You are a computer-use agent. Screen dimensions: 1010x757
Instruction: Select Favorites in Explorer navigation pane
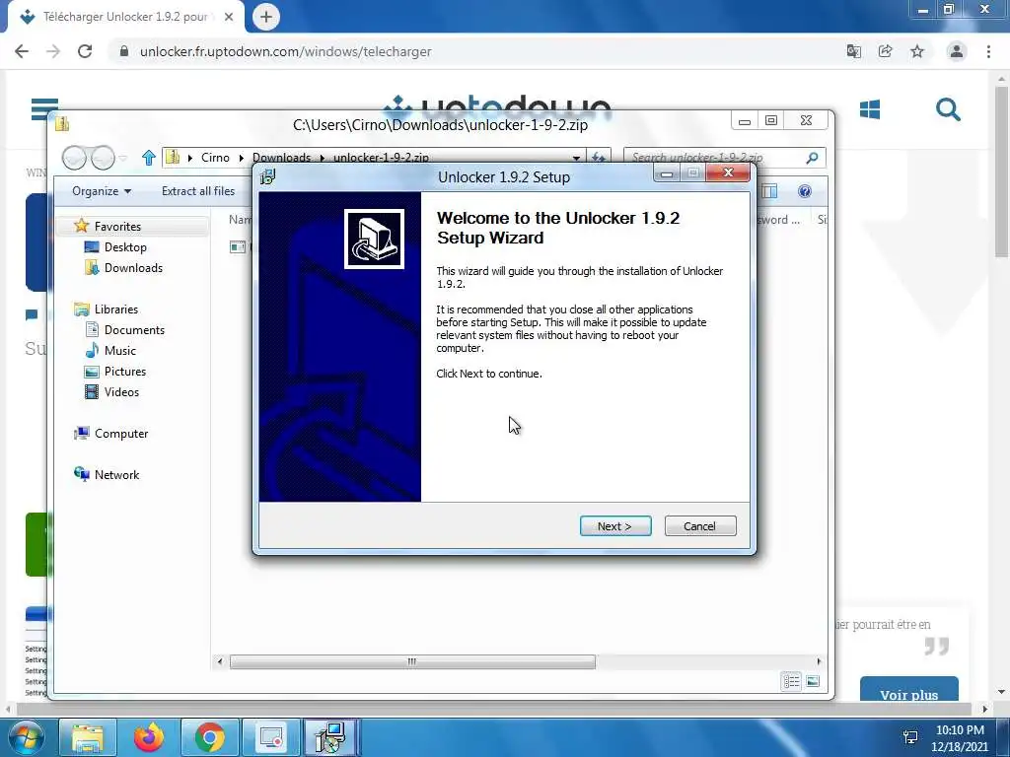click(117, 226)
